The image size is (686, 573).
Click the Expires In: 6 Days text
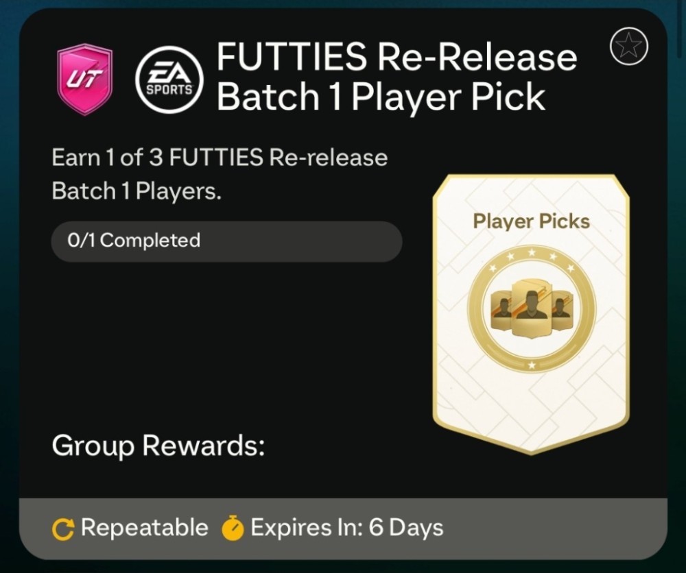tap(347, 527)
